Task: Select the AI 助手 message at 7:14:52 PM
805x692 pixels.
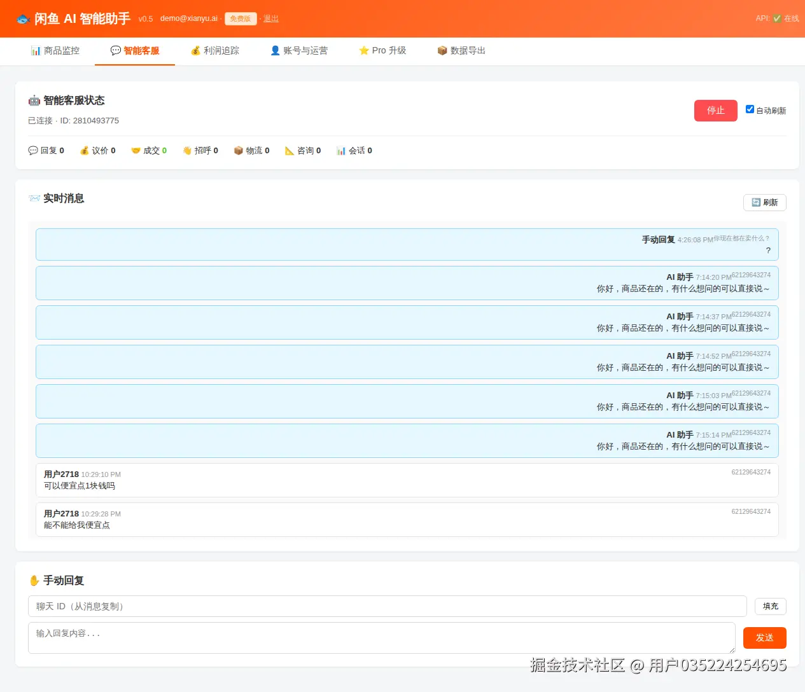Action: [x=407, y=362]
